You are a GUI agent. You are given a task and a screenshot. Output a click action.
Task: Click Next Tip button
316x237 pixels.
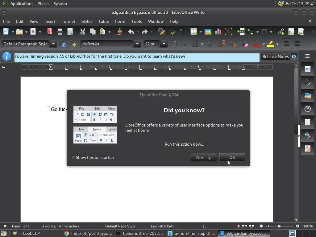204,157
